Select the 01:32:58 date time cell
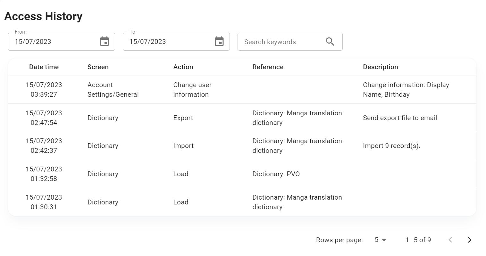The height and width of the screenshot is (256, 486). (x=44, y=174)
